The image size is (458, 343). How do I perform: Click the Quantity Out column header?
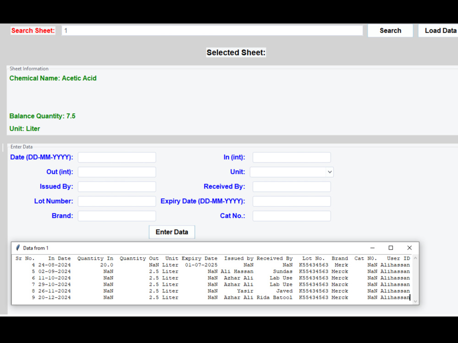pyautogui.click(x=139, y=258)
